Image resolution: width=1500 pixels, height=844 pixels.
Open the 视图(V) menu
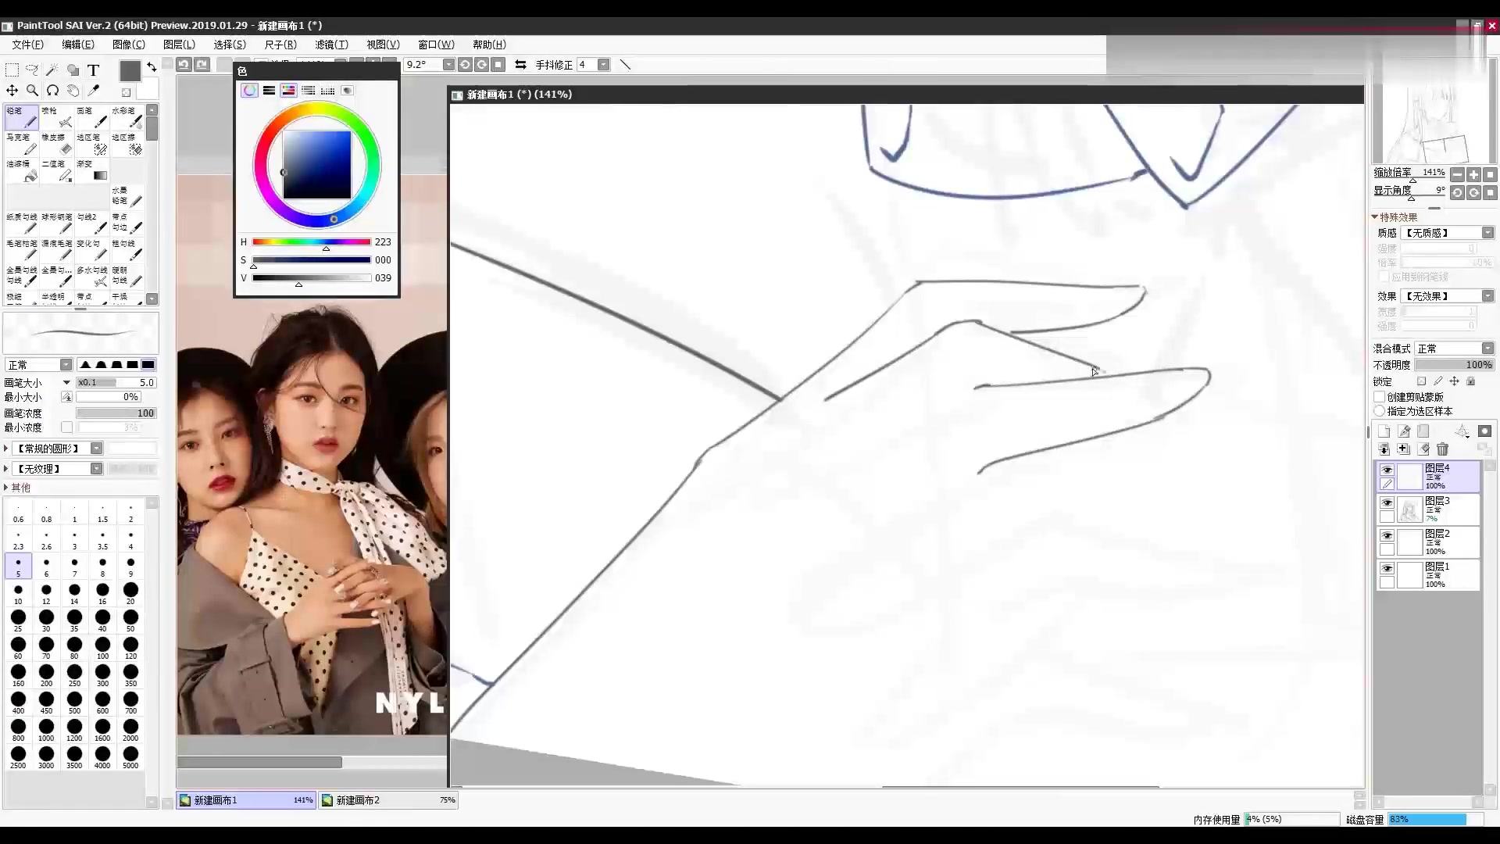click(x=383, y=45)
